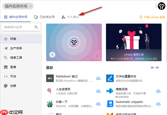Select 探索 category in sidebar
The image size is (167, 115).
21,39
